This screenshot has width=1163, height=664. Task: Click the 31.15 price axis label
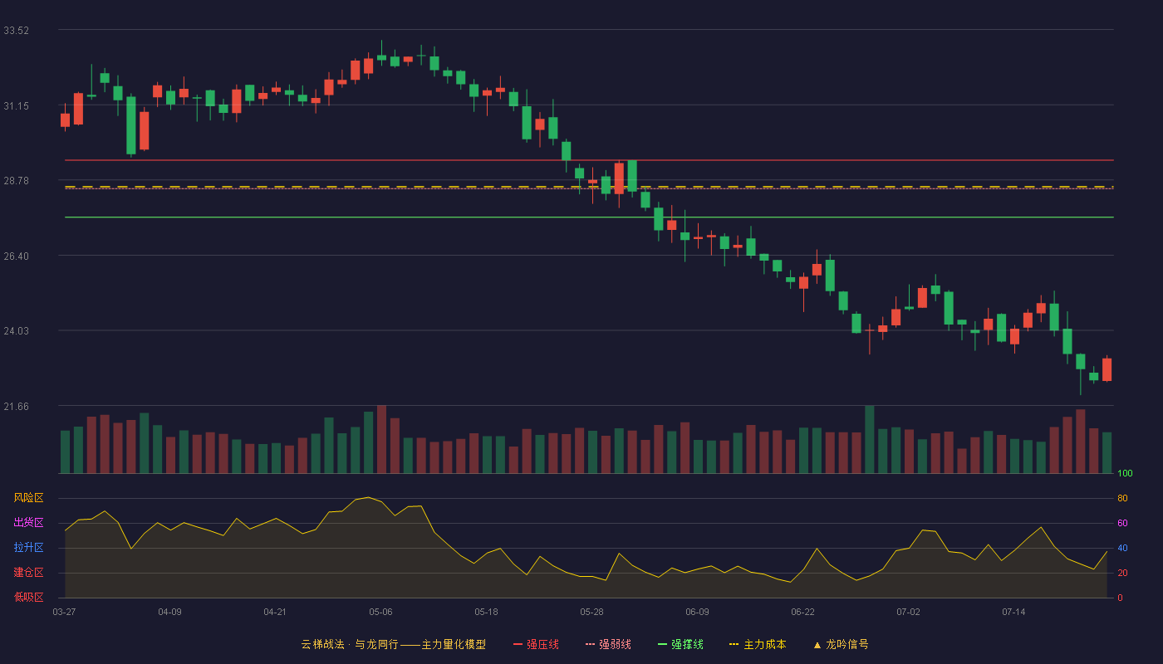(17, 106)
